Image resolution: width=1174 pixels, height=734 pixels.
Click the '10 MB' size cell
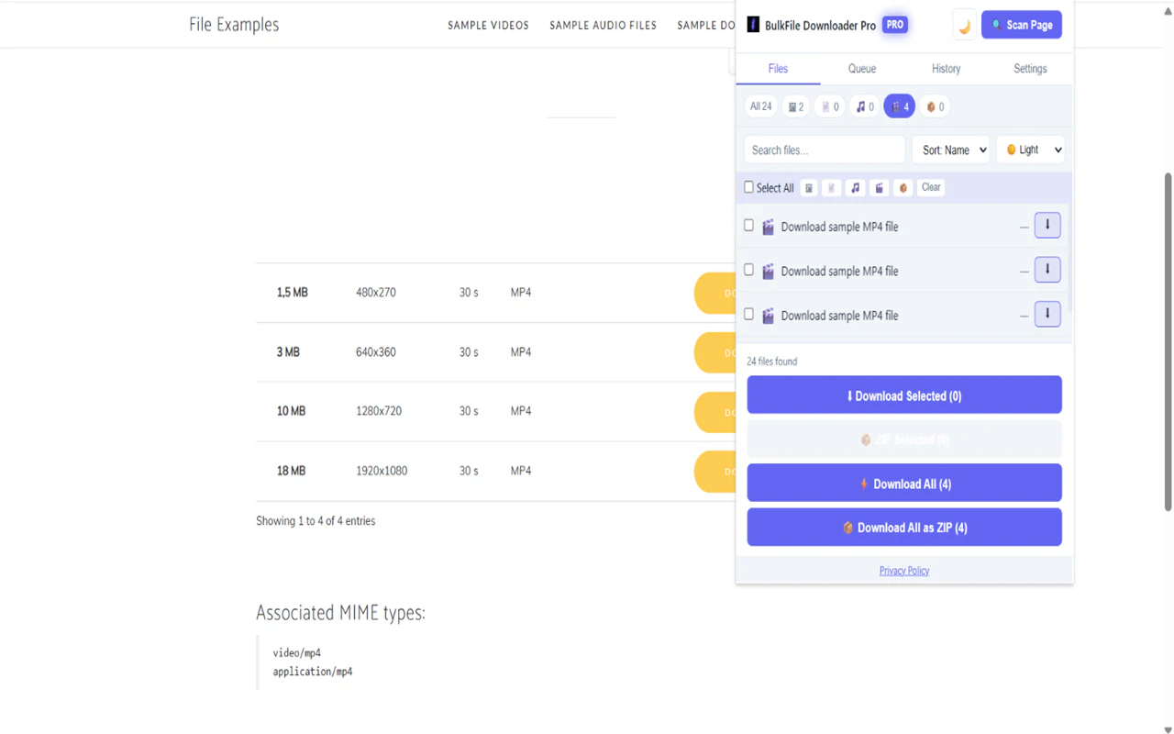[291, 411]
